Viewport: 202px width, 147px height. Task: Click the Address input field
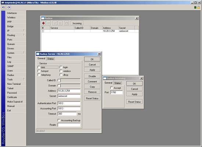(69, 91)
